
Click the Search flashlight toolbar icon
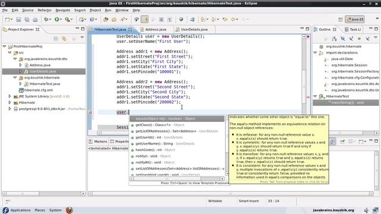[123, 20]
